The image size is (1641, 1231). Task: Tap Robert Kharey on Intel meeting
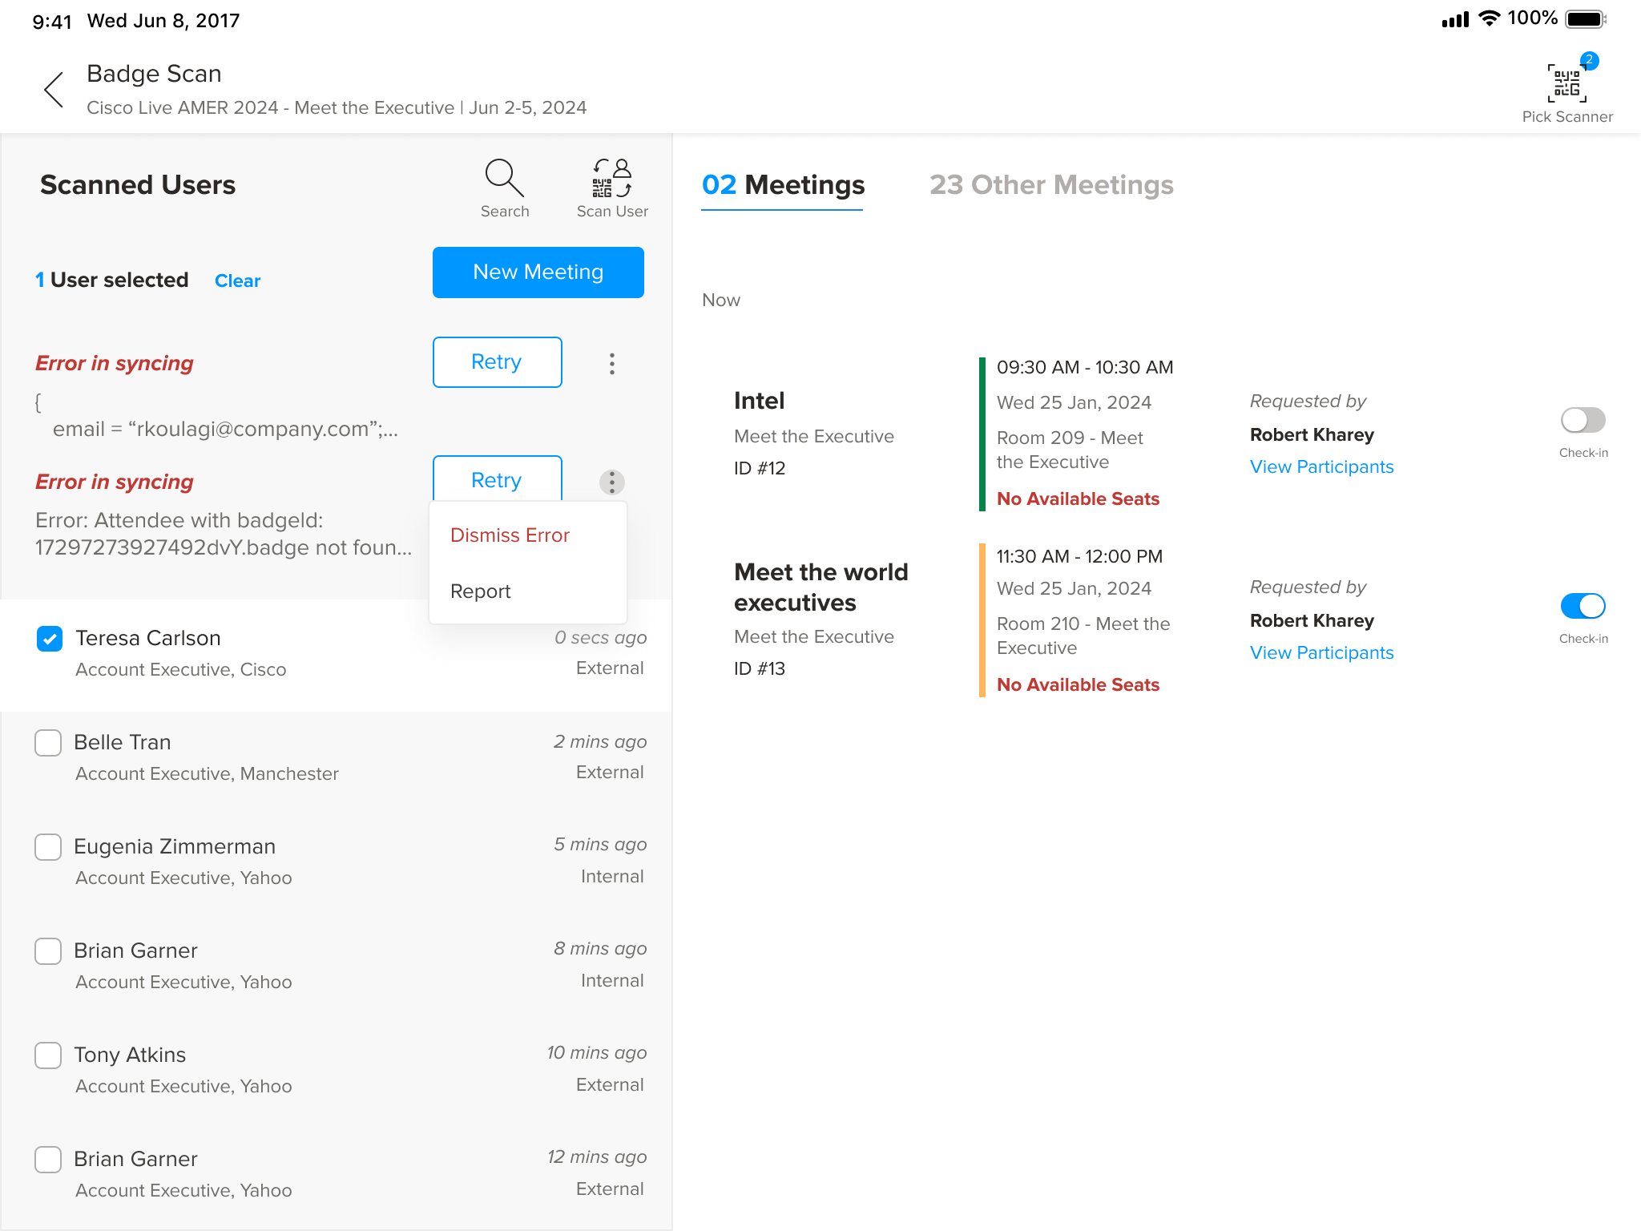pyautogui.click(x=1312, y=434)
